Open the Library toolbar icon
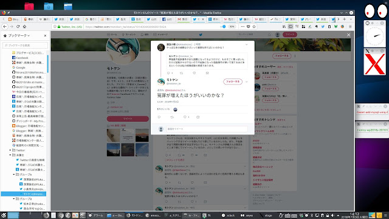This screenshot has width=389, height=219. point(284,27)
